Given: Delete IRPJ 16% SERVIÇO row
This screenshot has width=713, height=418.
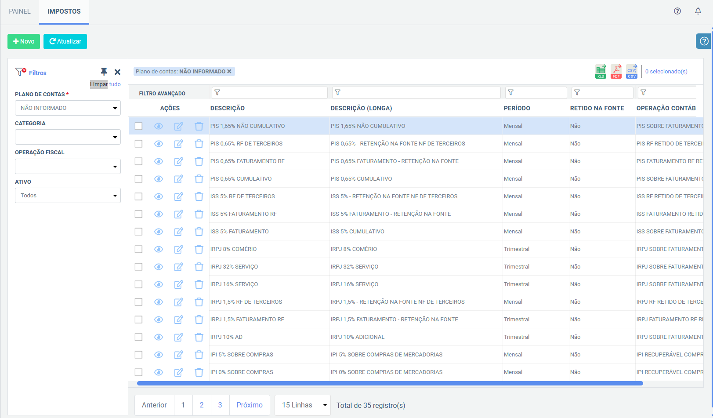Looking at the screenshot, I should [199, 284].
